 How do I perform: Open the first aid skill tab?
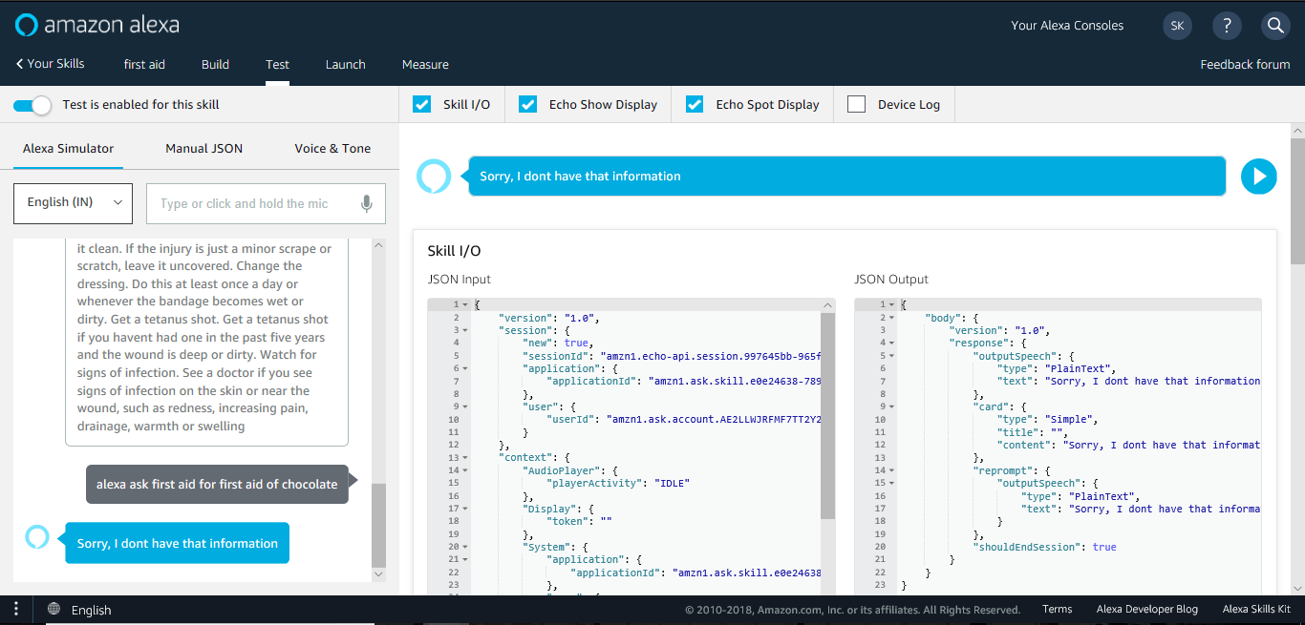pos(144,64)
